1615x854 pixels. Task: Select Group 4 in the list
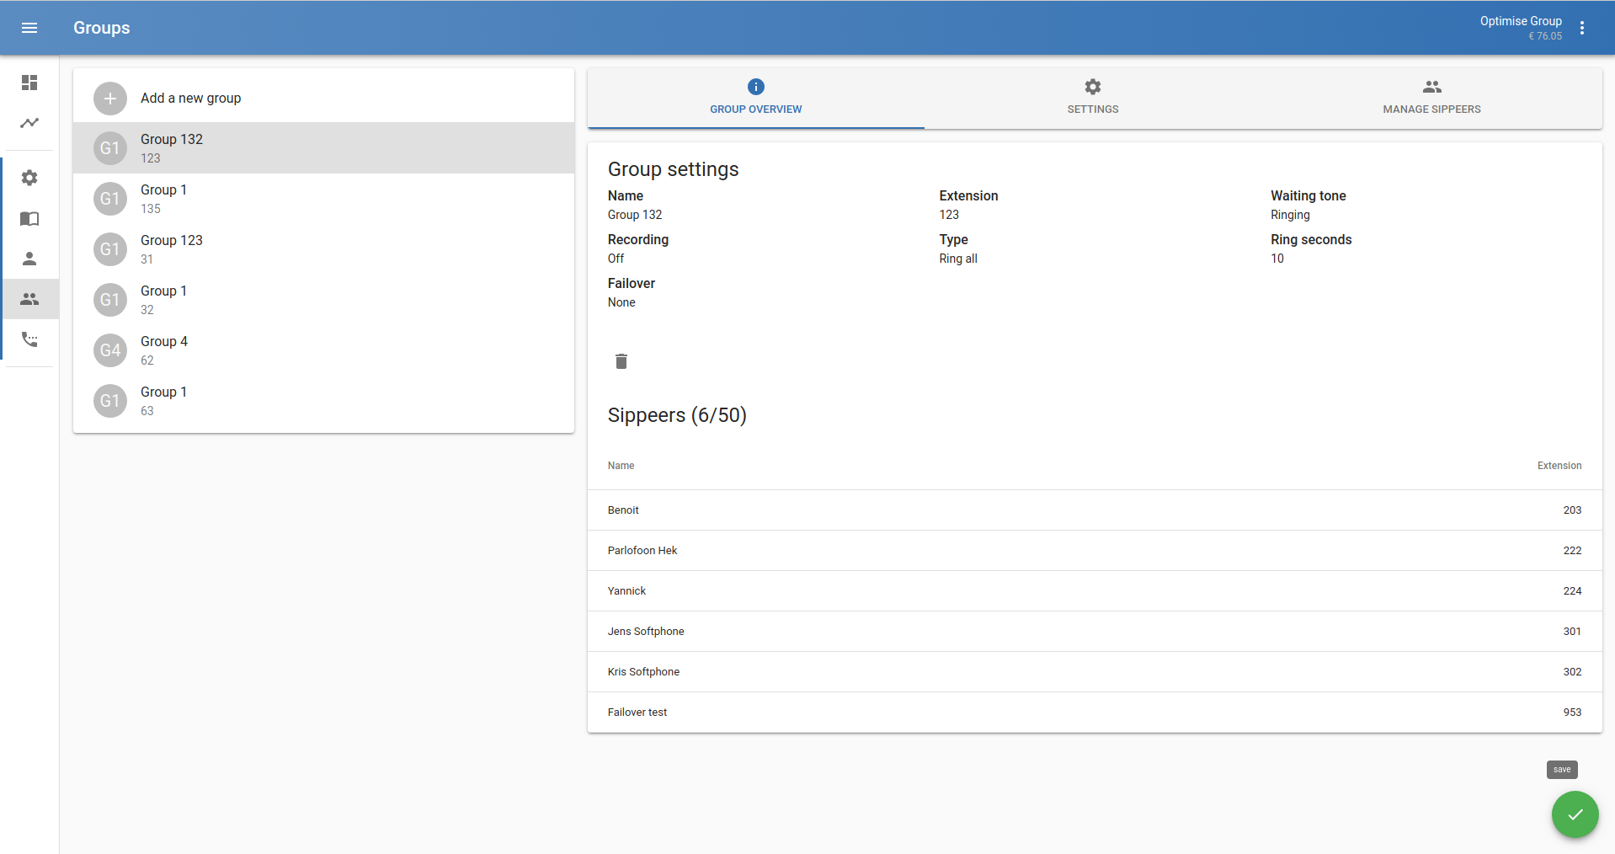point(323,350)
